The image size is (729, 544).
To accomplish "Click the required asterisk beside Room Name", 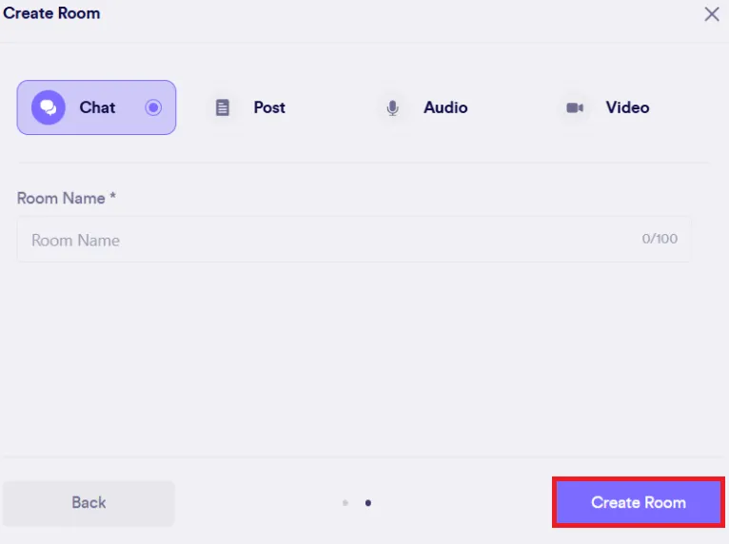I will tap(112, 198).
